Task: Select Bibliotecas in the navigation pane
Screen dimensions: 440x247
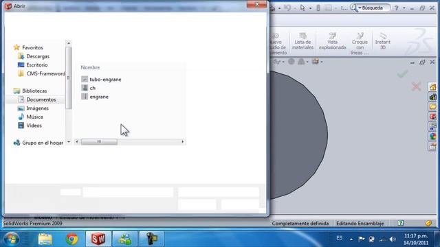Action: click(30, 91)
